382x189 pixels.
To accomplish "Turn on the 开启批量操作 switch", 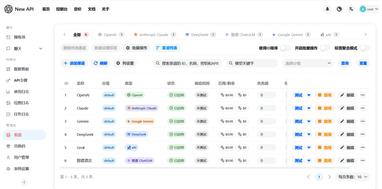I will coord(325,48).
